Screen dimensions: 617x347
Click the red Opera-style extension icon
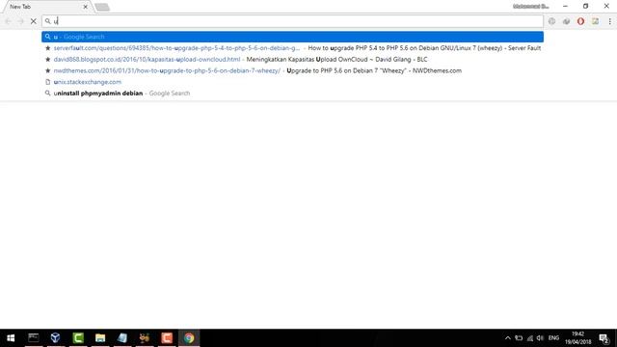580,21
